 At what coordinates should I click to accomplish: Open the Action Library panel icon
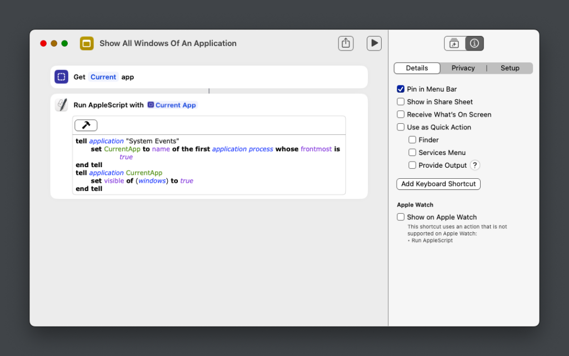pyautogui.click(x=454, y=43)
